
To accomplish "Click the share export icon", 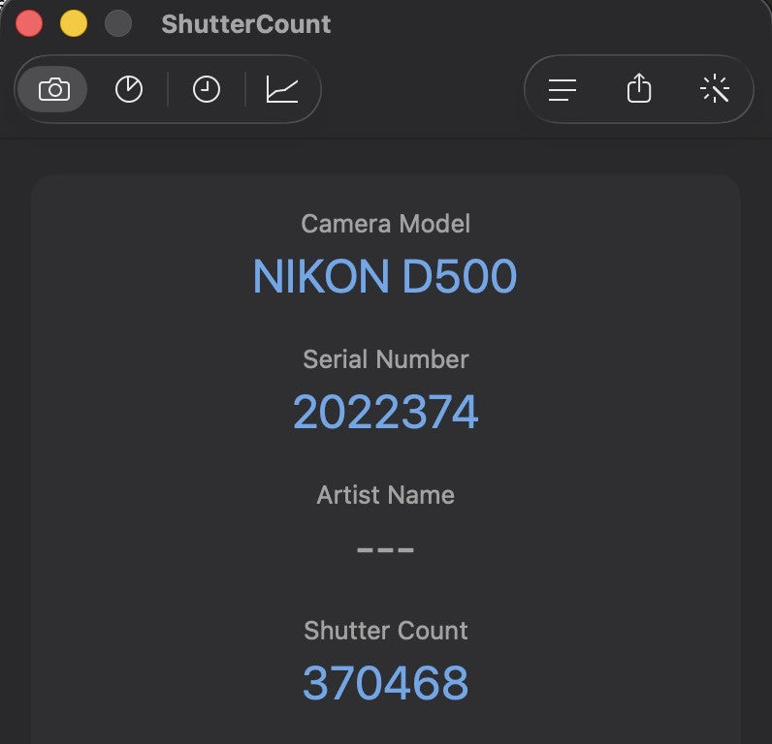I will point(639,88).
